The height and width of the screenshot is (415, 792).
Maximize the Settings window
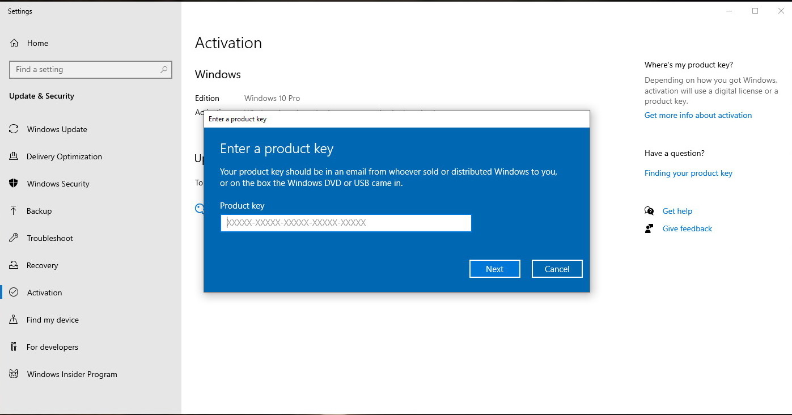coord(755,11)
